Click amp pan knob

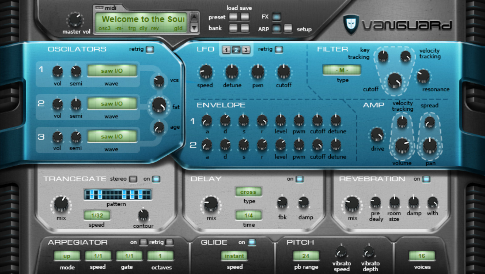430,146
